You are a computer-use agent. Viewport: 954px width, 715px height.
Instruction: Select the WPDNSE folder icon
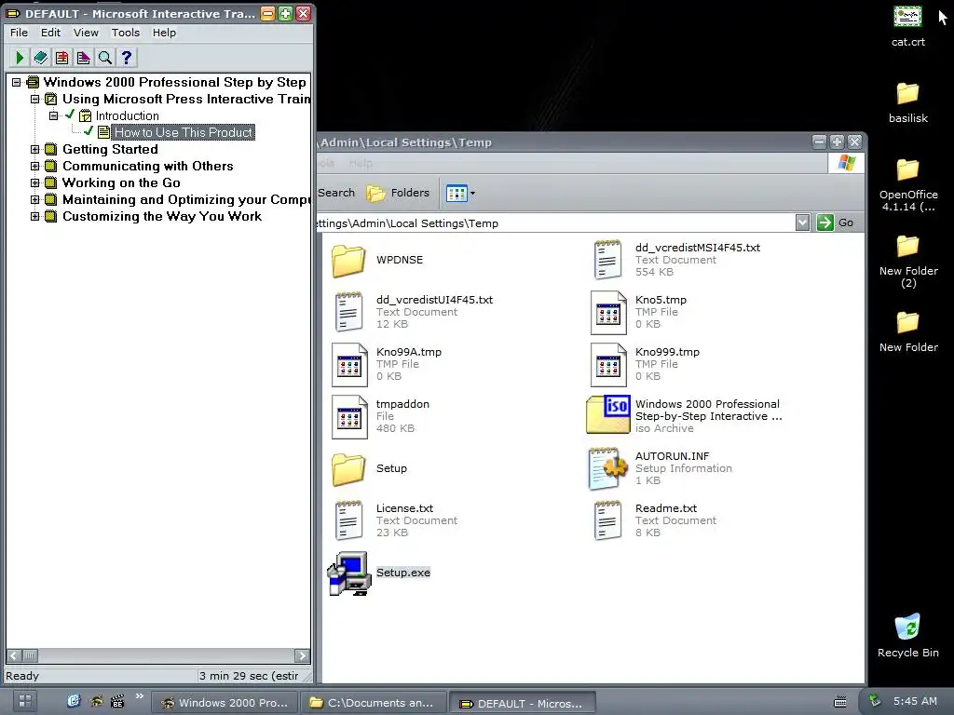tap(348, 261)
